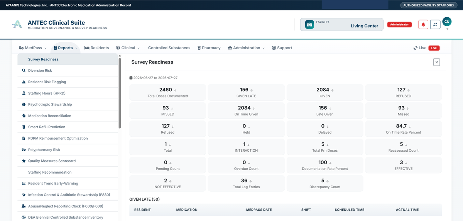
Task: Expand the Clinical dropdown menu
Action: click(x=128, y=48)
